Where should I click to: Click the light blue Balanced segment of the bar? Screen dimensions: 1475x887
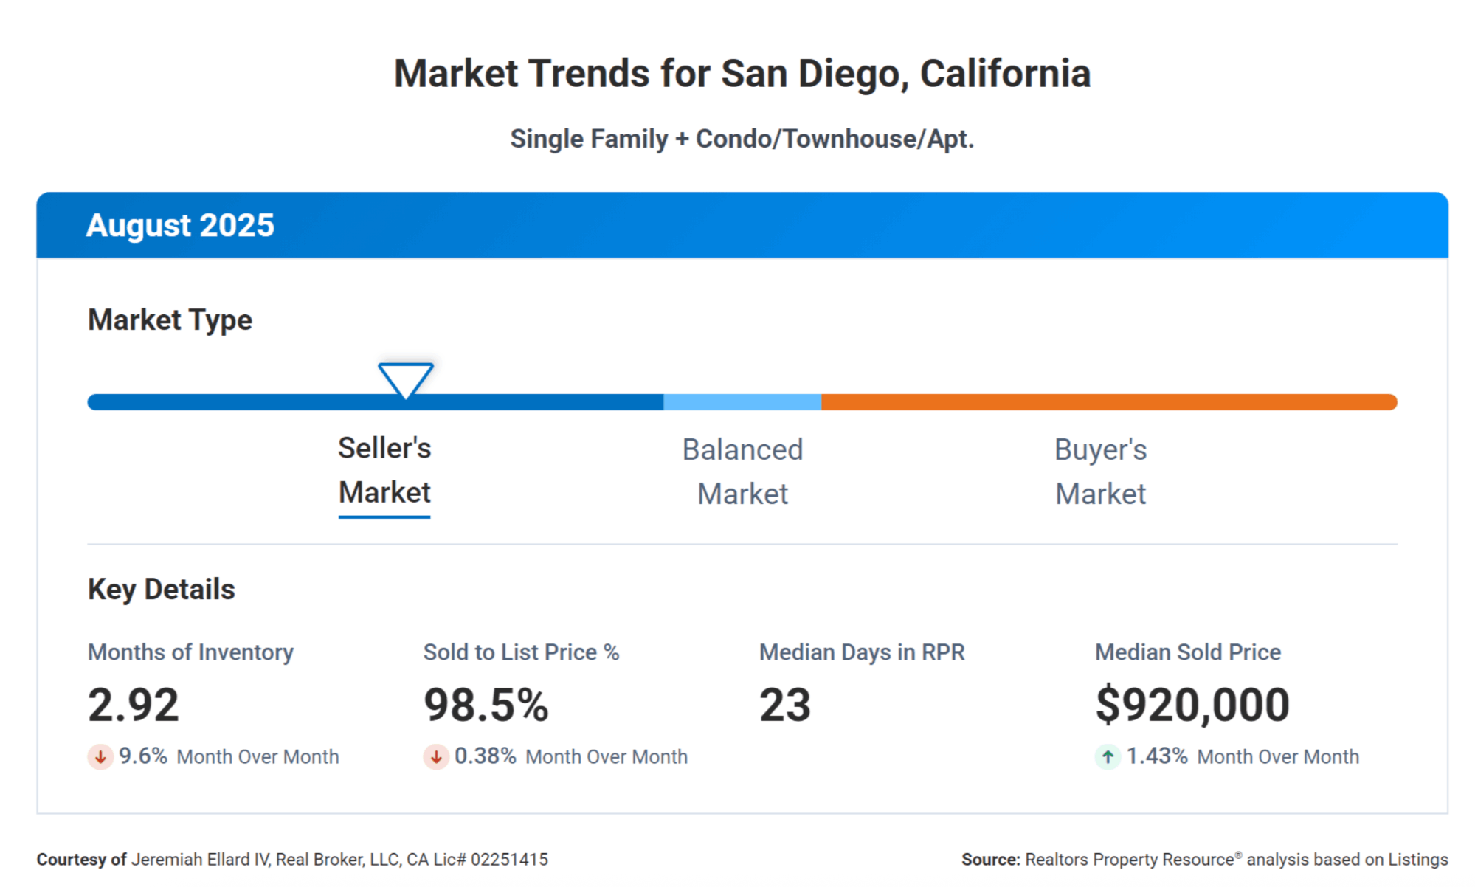tap(742, 402)
